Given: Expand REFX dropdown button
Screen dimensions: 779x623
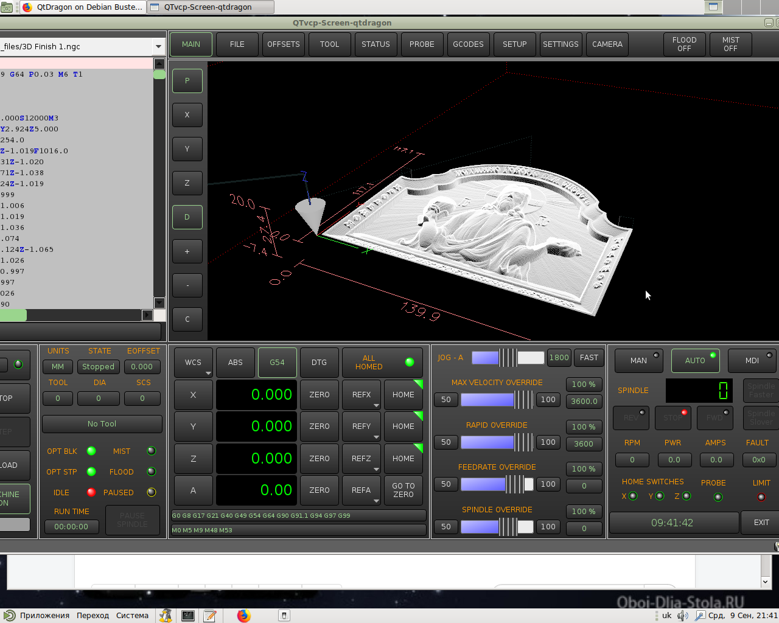Looking at the screenshot, I should [376, 405].
